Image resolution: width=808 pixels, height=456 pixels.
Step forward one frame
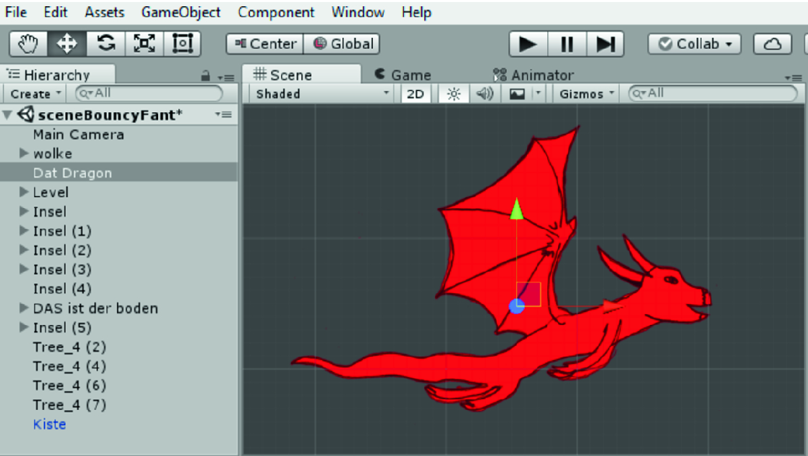tap(605, 44)
